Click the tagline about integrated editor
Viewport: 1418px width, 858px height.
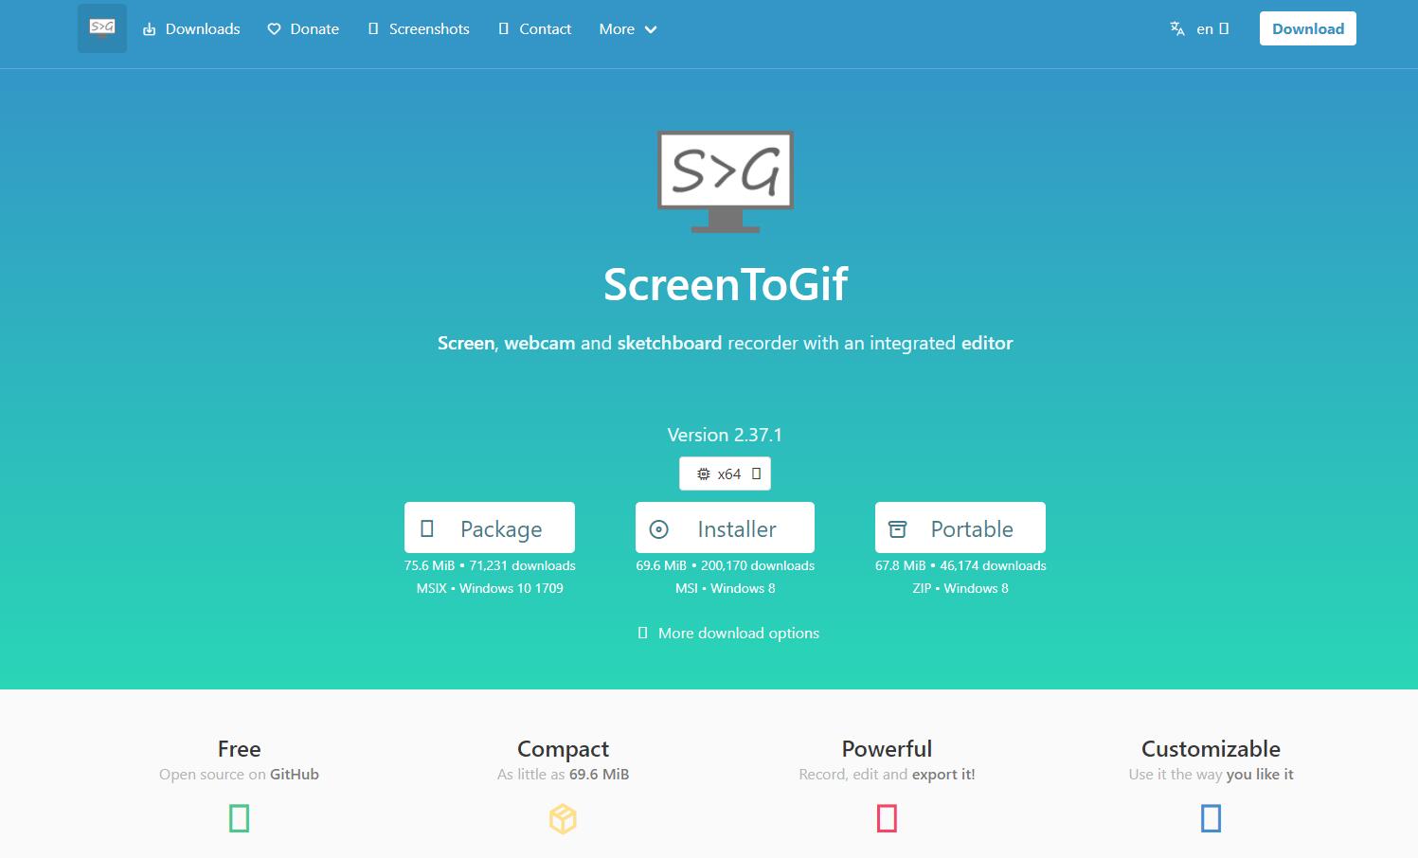[725, 343]
